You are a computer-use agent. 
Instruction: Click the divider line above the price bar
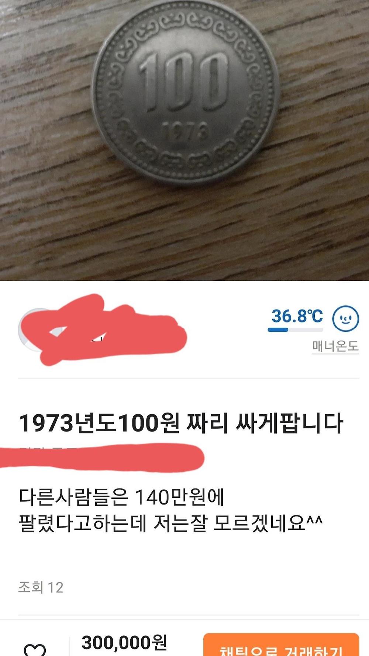(188, 615)
